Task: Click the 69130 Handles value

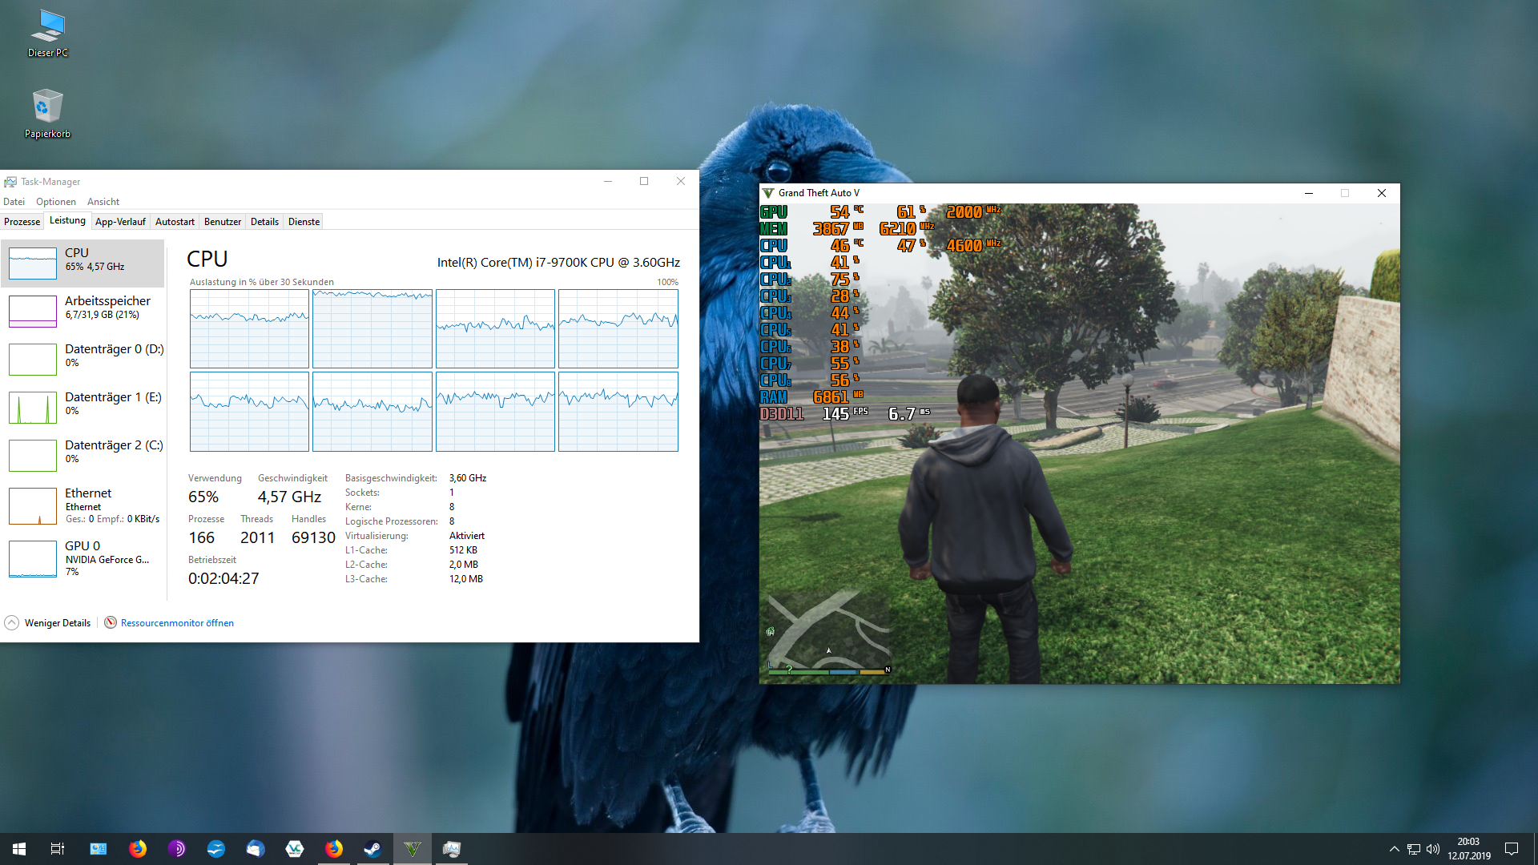Action: (x=313, y=537)
